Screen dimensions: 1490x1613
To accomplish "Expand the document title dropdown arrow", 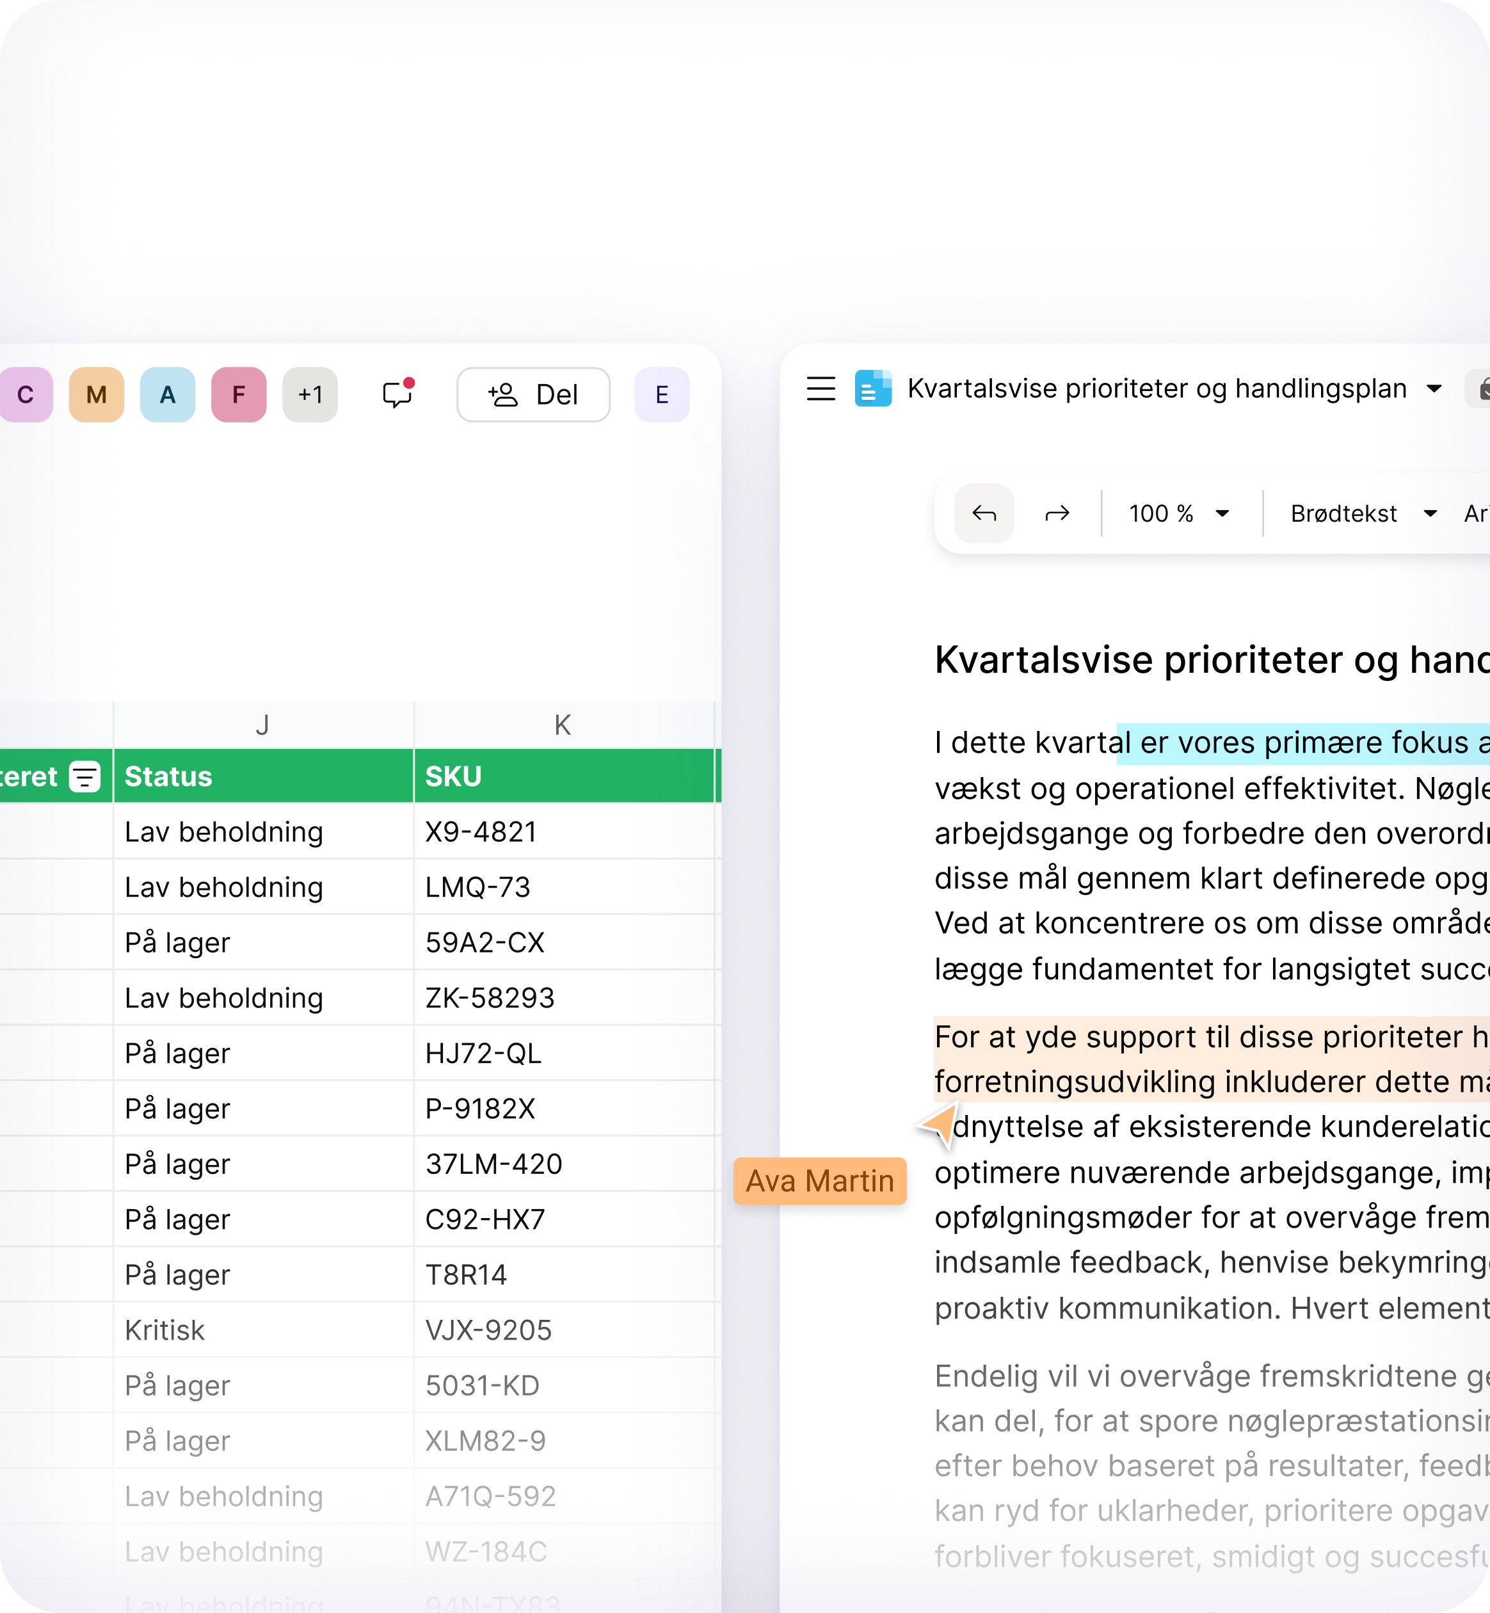I will [x=1434, y=389].
